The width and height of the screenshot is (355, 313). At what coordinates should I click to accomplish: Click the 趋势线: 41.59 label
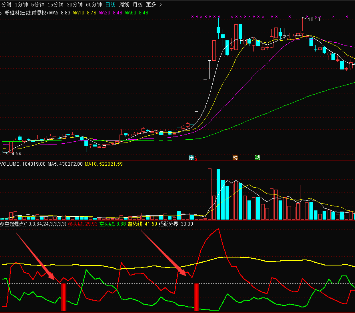pyautogui.click(x=142, y=224)
